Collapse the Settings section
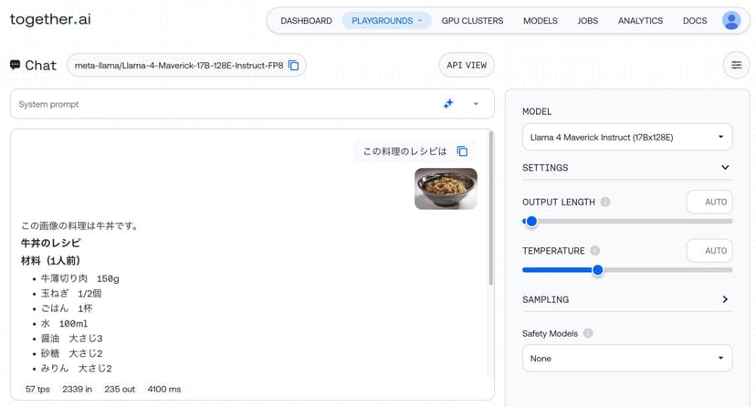 coord(725,168)
